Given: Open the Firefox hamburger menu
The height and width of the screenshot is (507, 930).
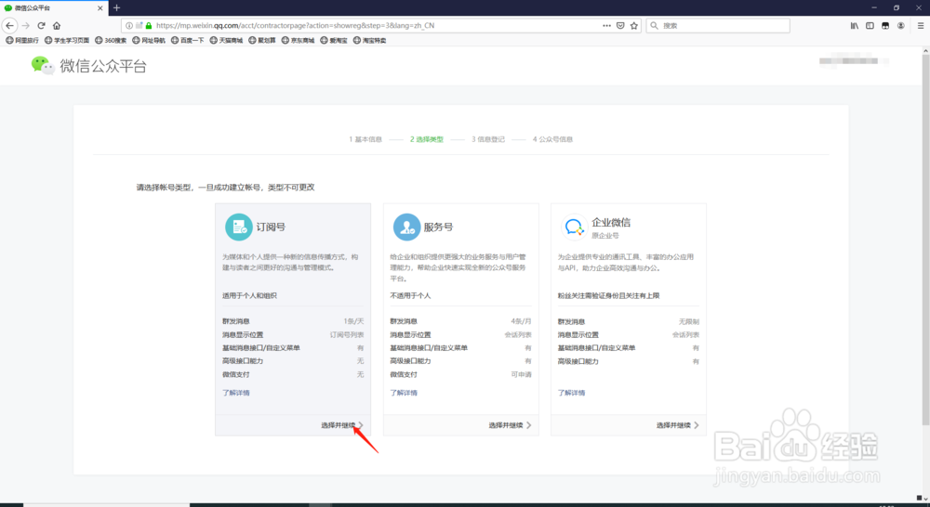Looking at the screenshot, I should (x=921, y=25).
